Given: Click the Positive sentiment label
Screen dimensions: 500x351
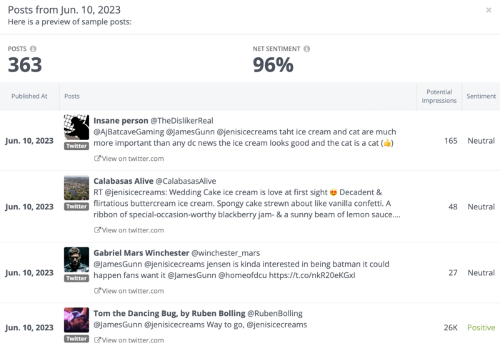Looking at the screenshot, I should click(x=481, y=327).
